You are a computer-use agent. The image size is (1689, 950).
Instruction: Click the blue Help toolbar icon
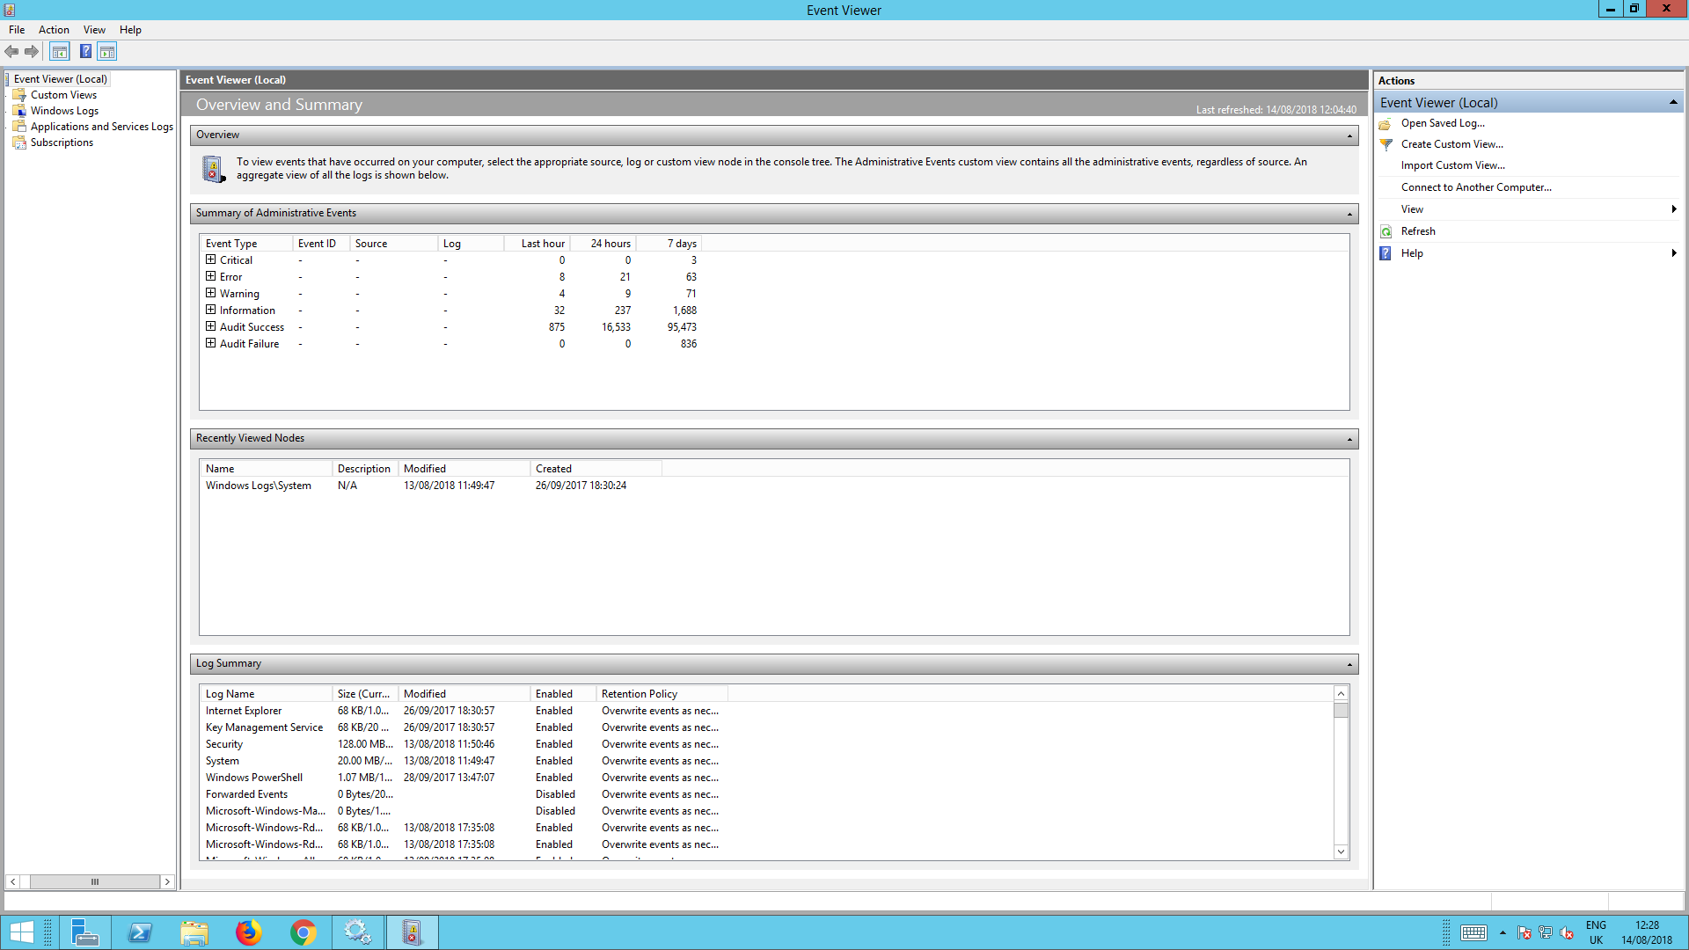85,52
